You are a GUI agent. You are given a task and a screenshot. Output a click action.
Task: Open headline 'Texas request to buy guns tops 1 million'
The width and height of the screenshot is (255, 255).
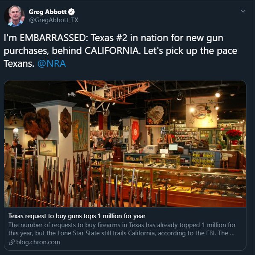pos(77,216)
